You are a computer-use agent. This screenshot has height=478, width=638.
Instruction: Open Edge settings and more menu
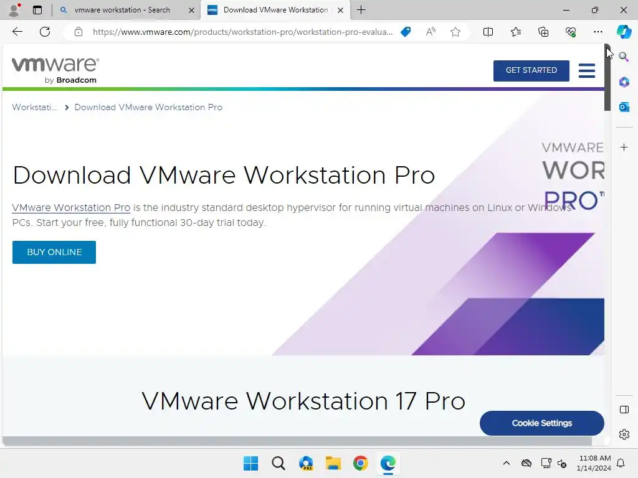click(598, 32)
